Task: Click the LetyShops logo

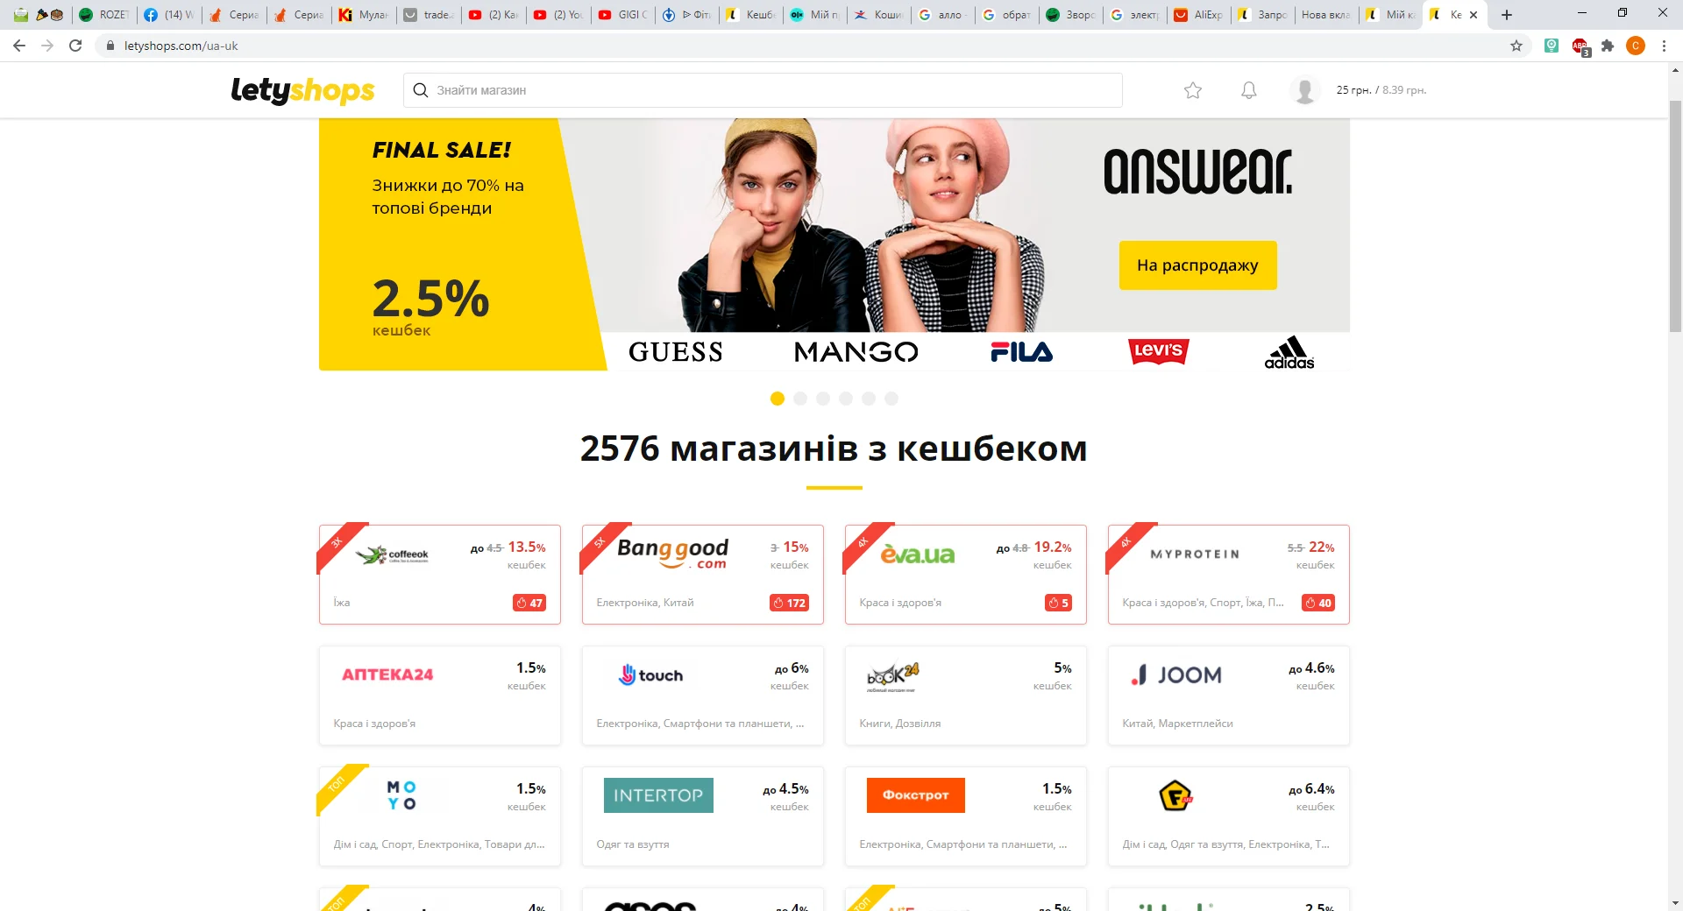Action: tap(302, 90)
